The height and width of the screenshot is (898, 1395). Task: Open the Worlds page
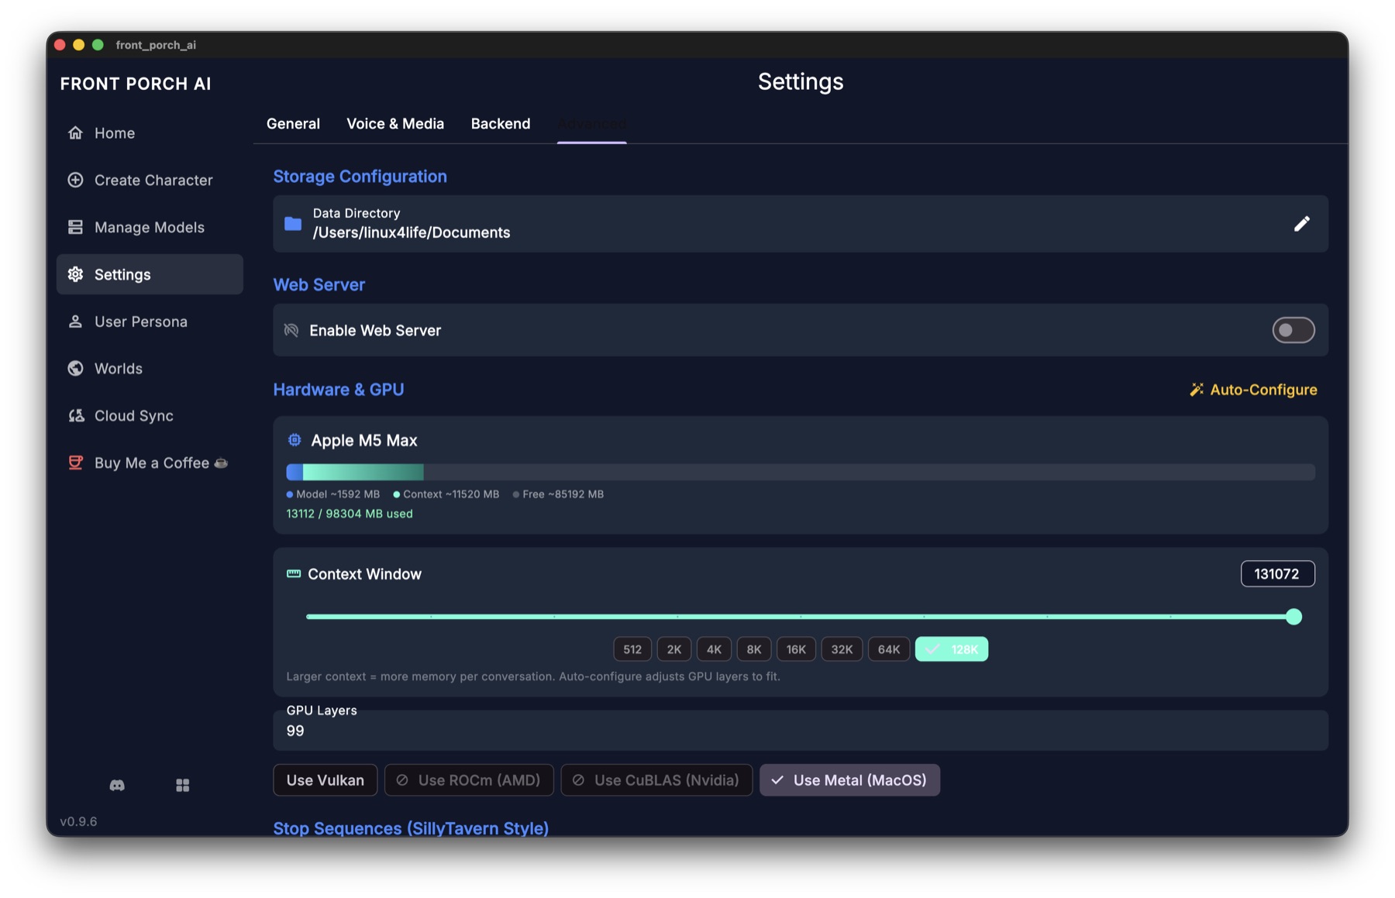(150, 369)
